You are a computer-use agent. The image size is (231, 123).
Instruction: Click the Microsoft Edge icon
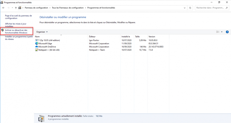(37, 43)
